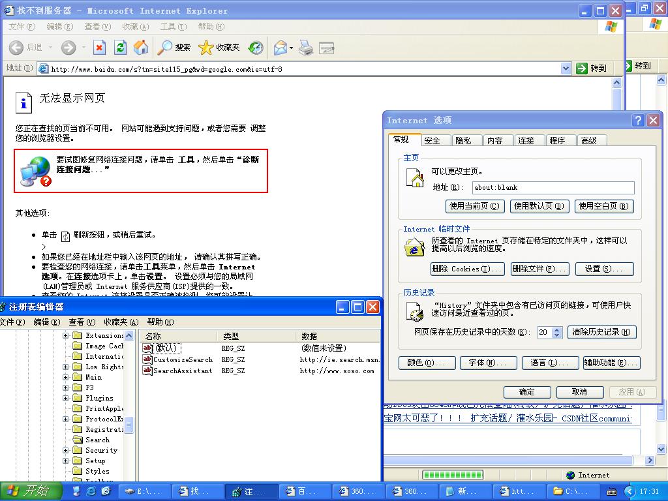Open the 帮助(H) menu in Registry Editor
668x501 pixels.
pyautogui.click(x=160, y=322)
